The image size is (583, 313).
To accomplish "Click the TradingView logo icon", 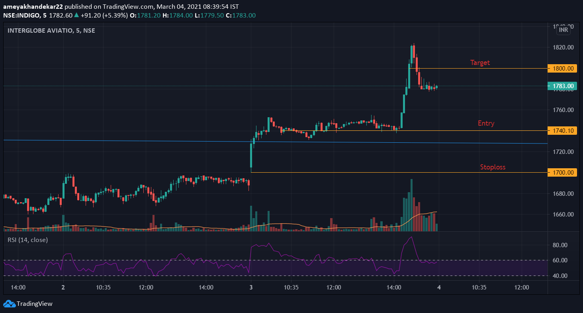I will click(x=9, y=304).
